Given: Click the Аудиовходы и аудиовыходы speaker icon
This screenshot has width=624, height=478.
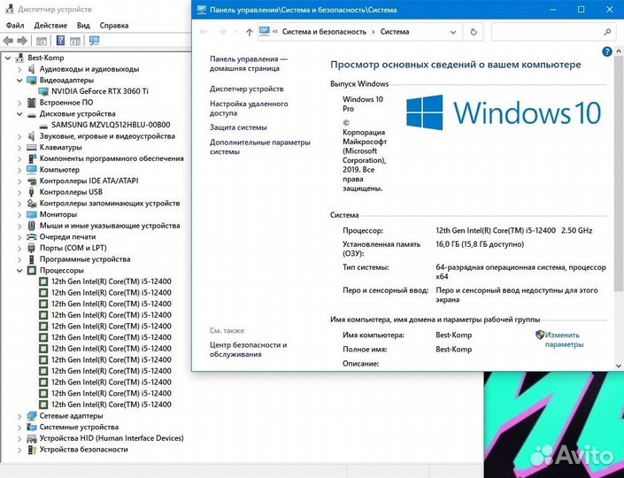Looking at the screenshot, I should [32, 69].
